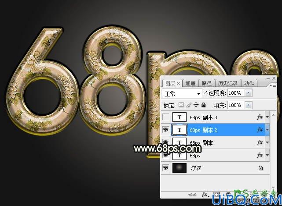Viewport: 282px width, 206px height.
Task: Open the blend mode dropdown showing 正常
Action: pyautogui.click(x=182, y=93)
